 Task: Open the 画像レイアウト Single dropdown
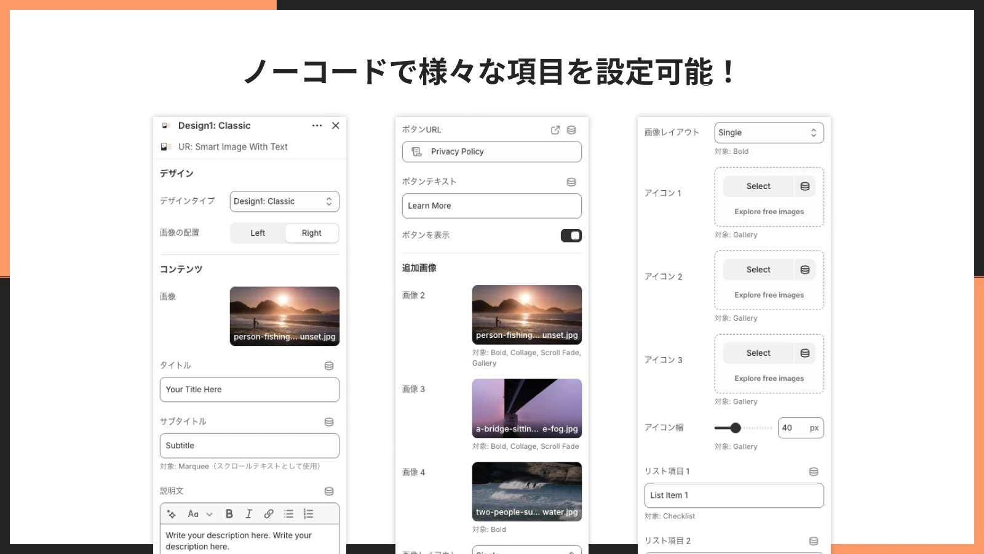769,133
